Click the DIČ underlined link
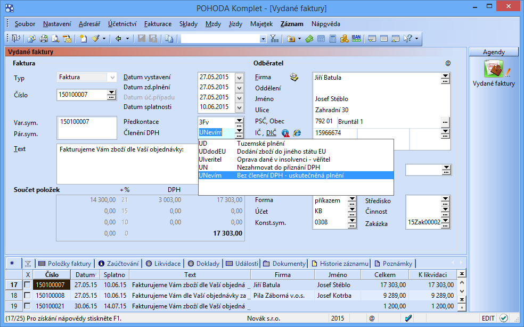This screenshot has height=327, width=524. tap(272, 133)
